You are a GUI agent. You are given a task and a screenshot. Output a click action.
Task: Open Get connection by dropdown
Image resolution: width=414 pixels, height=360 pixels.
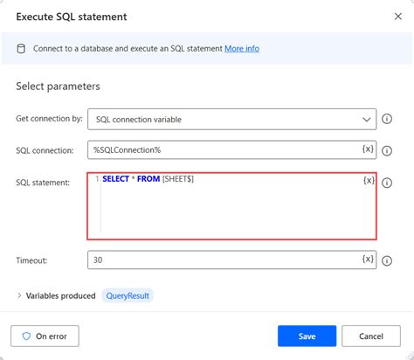tap(231, 119)
